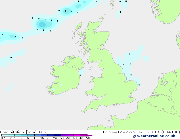Click the 'GFS' model label

[x=43, y=132]
